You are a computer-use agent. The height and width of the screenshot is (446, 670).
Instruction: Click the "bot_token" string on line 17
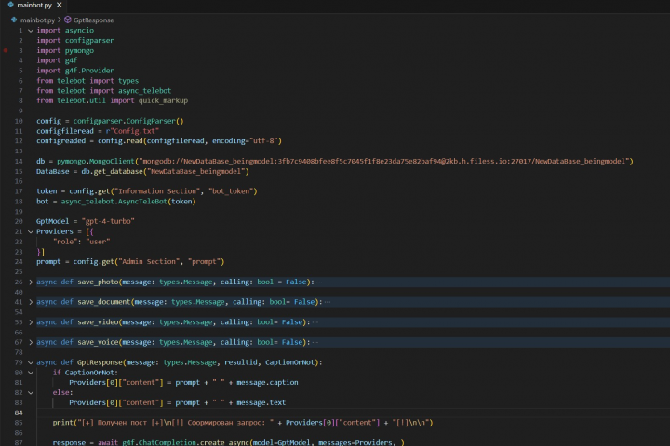(231, 191)
